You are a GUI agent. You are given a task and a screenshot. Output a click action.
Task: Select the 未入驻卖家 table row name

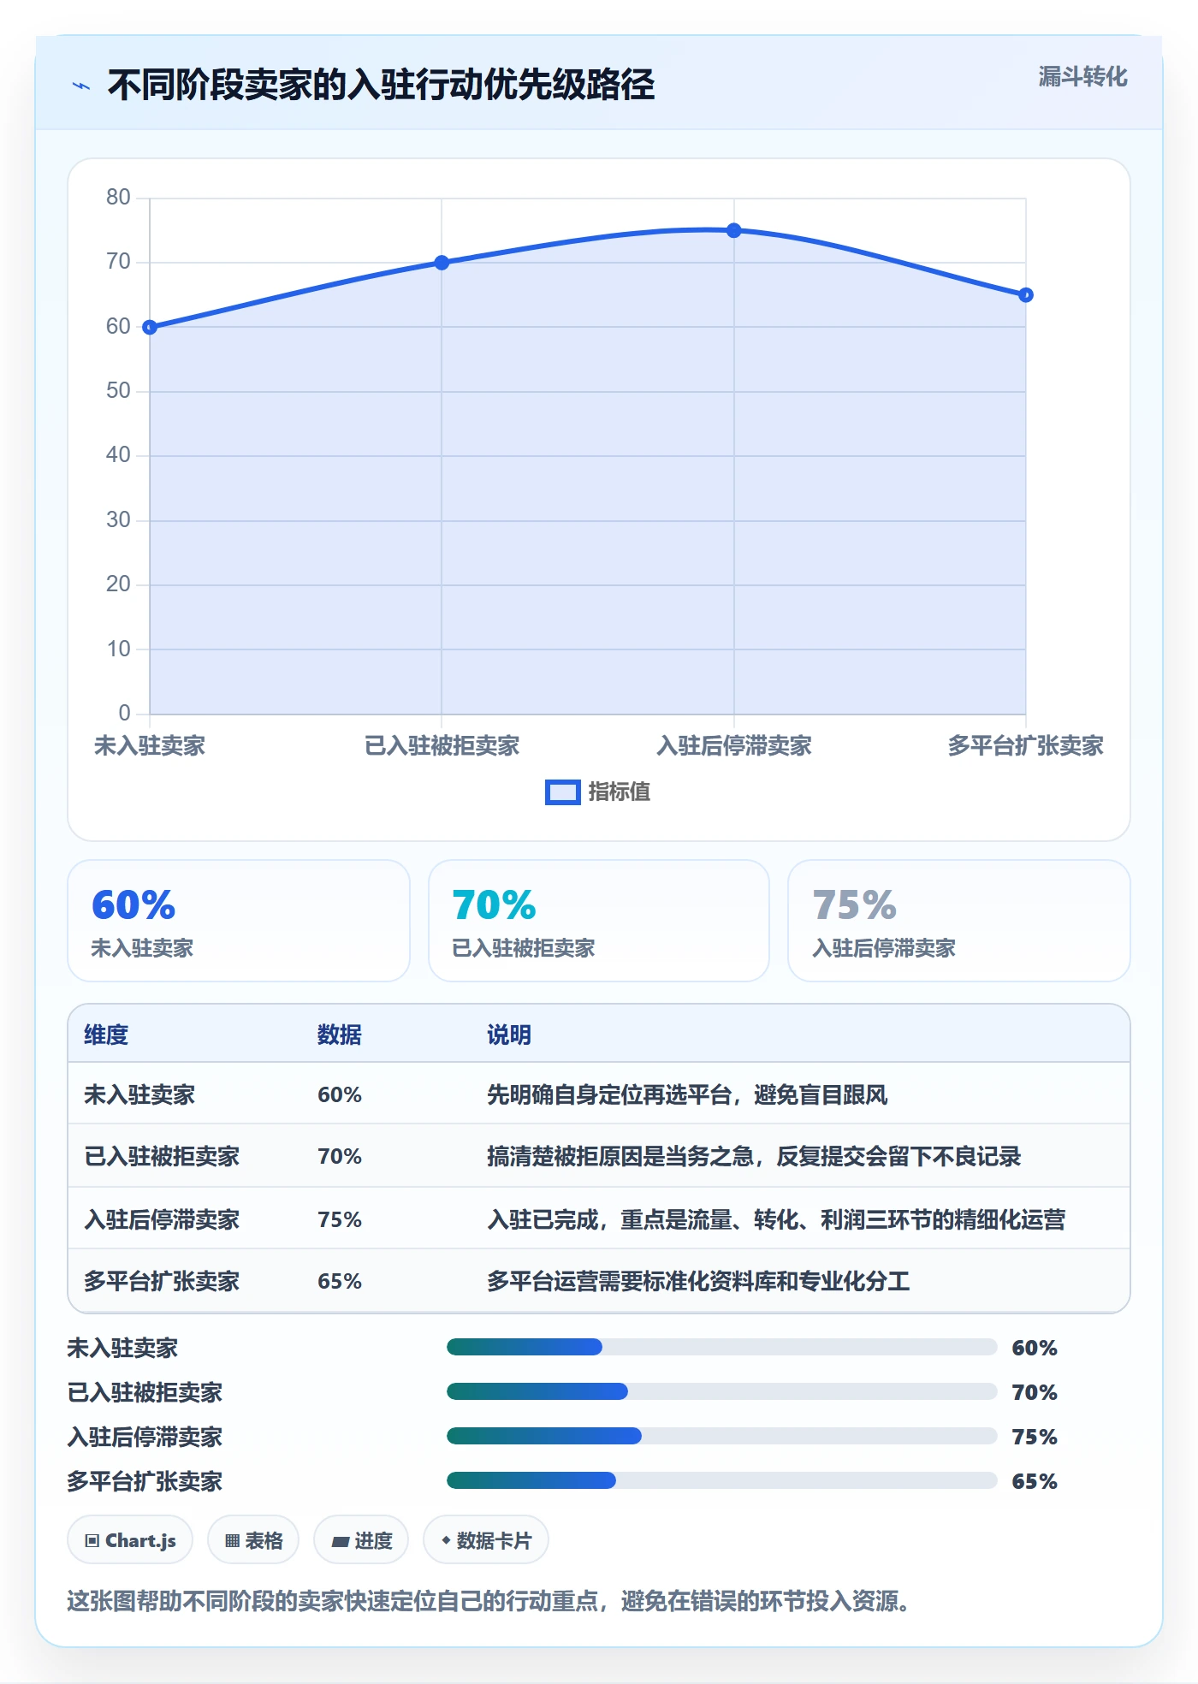point(139,1094)
